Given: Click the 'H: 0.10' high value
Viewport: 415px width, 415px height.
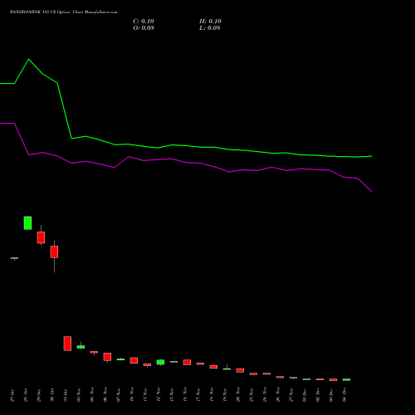Looking at the screenshot, I should point(210,22).
